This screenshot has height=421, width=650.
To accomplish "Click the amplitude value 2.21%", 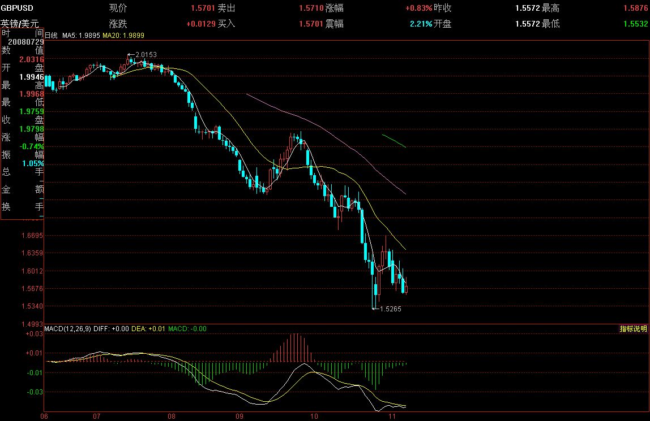I will point(421,24).
